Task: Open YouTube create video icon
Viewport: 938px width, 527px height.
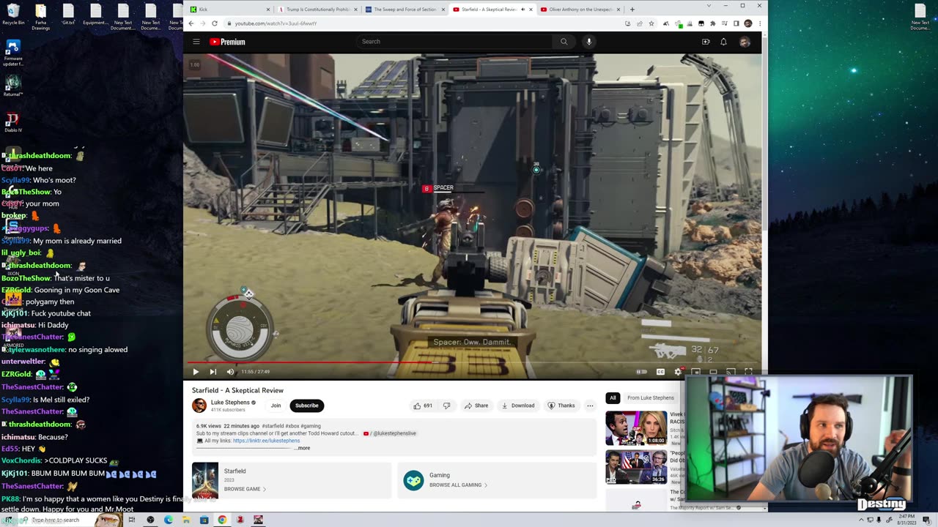Action: click(706, 42)
